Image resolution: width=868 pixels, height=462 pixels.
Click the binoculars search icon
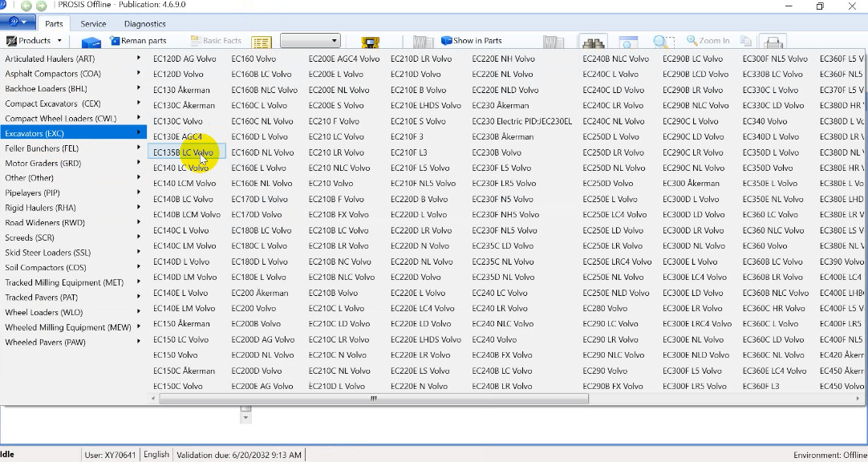593,43
